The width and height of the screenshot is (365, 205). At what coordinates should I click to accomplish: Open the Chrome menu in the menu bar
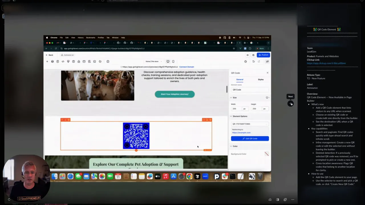pos(54,38)
